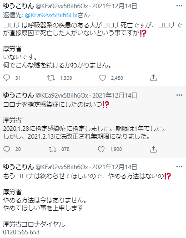The width and height of the screenshot is (186, 238).
Task: Open the tweet text about 指定感染症にしたのはいつ
Action: [56, 105]
